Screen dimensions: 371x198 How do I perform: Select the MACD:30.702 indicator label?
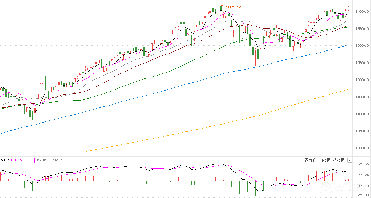pos(47,160)
